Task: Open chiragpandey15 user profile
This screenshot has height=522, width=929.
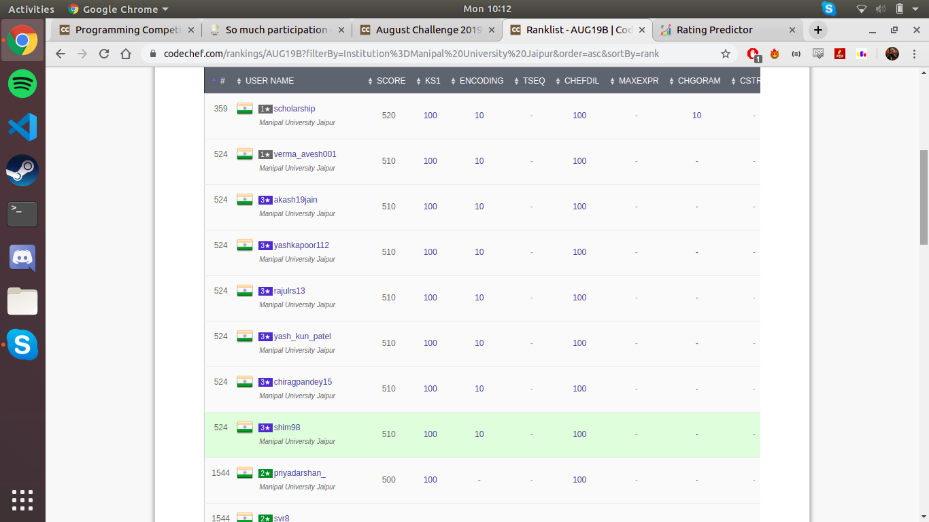Action: 303,382
